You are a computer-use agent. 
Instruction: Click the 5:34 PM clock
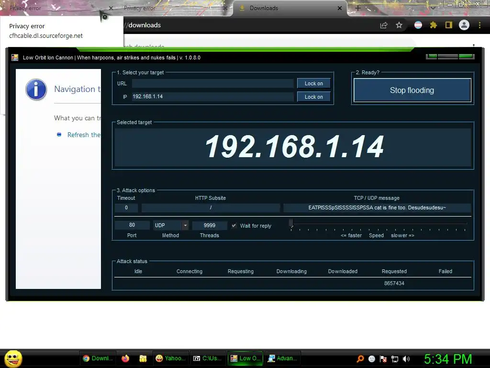448,359
